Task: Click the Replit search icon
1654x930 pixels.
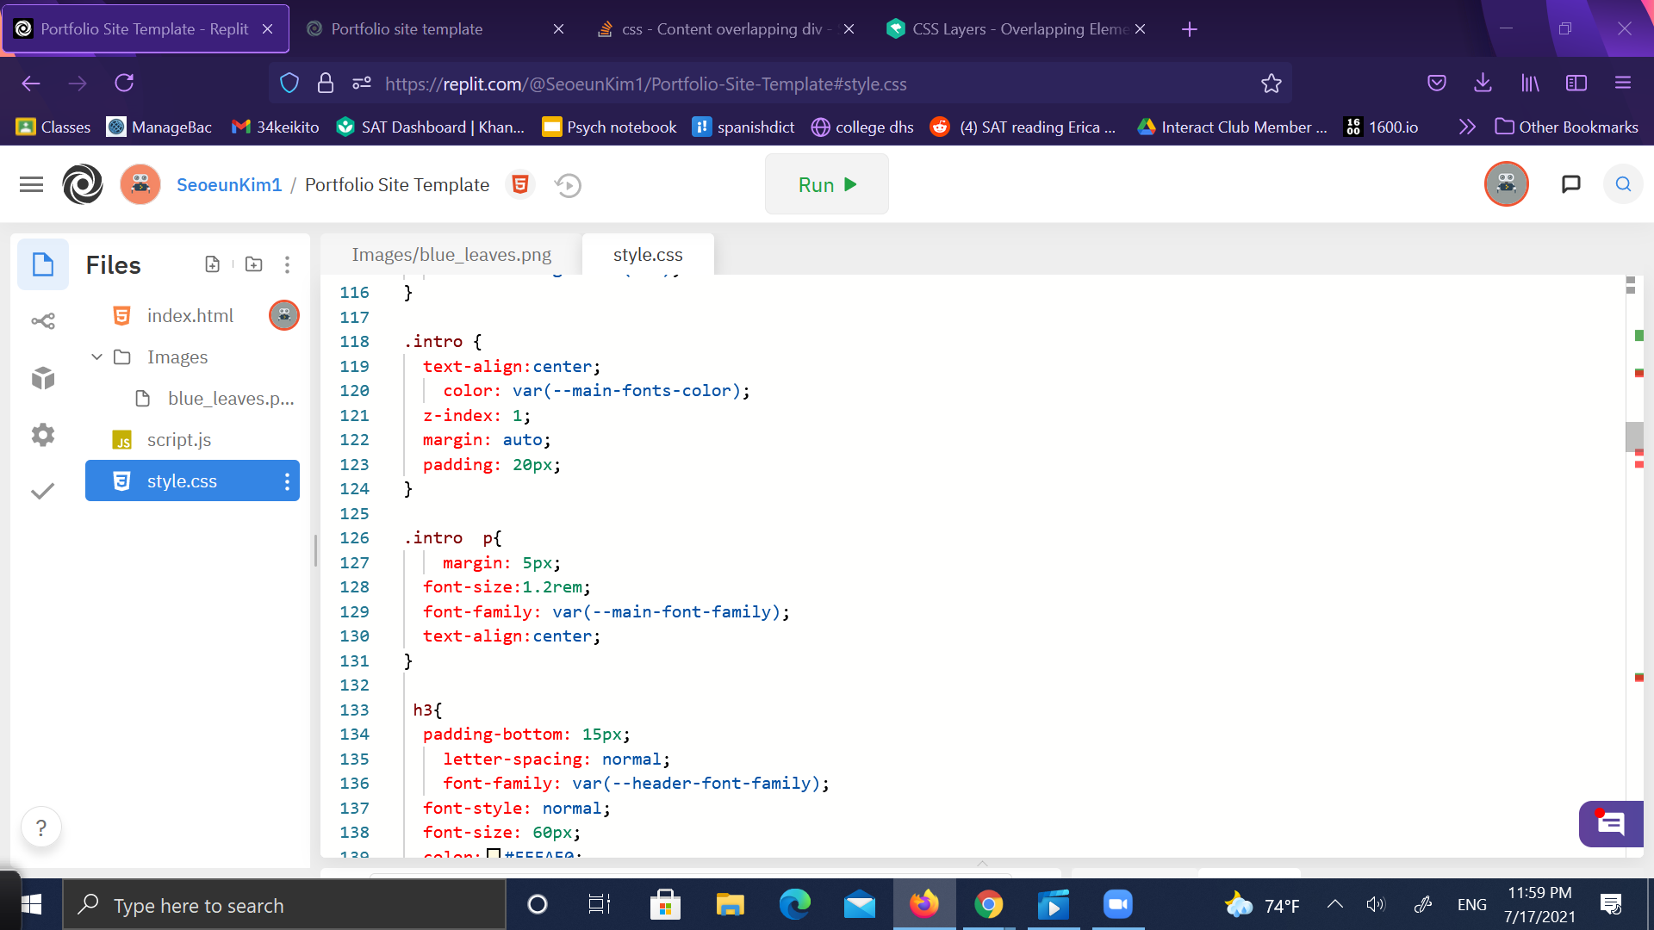Action: 1623,184
